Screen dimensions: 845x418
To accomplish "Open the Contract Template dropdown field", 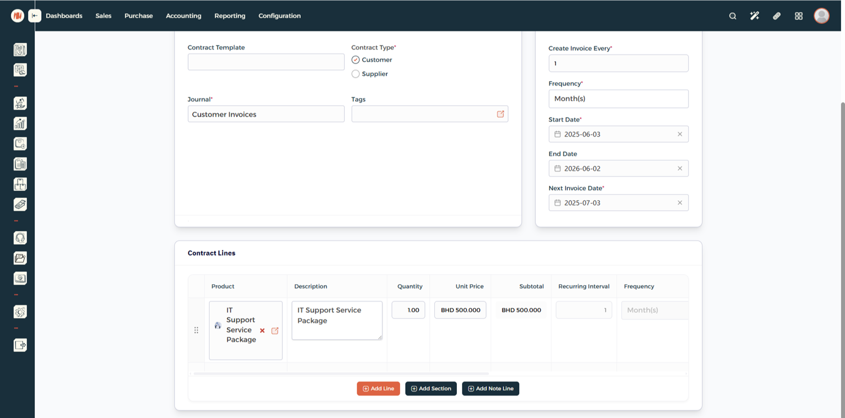I will (x=266, y=62).
